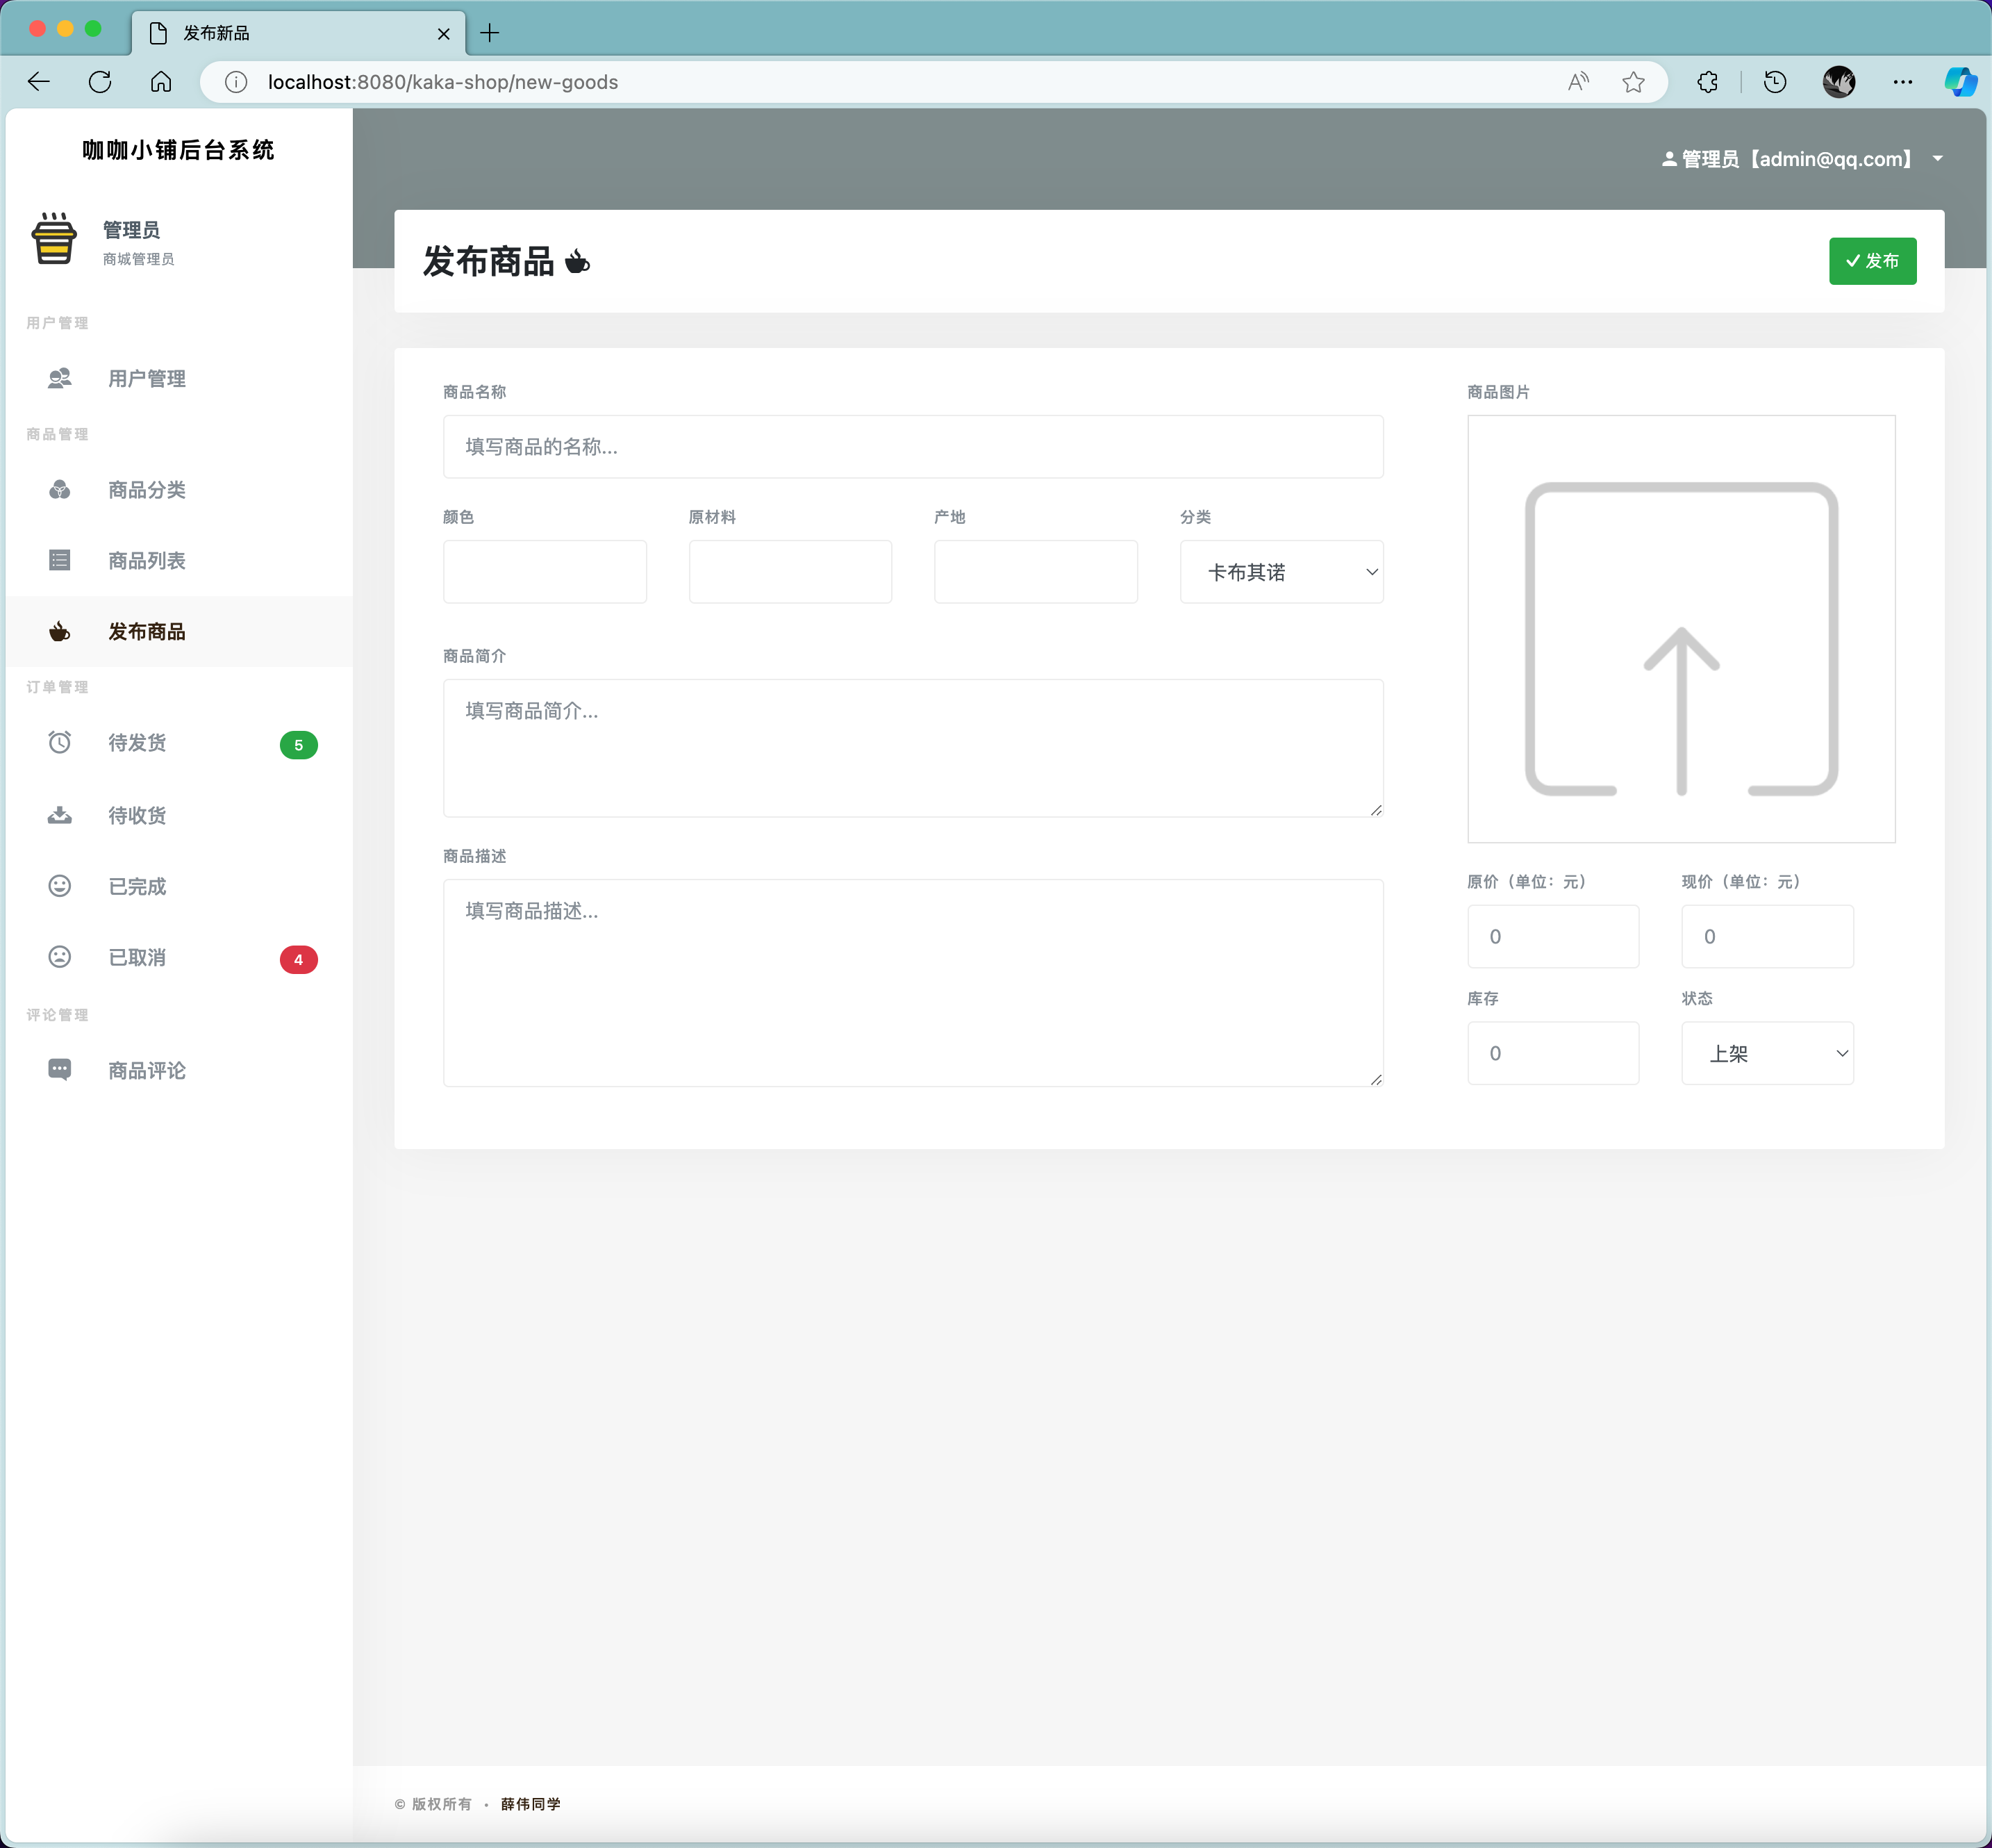Click the 薛伟同学 footer link

click(531, 1804)
